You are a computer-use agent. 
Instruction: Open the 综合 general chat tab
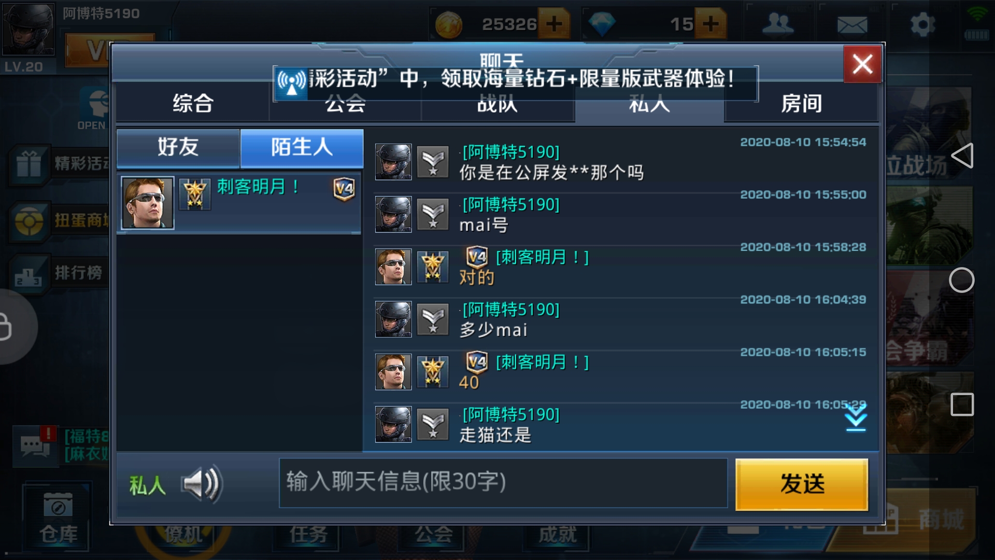point(192,103)
